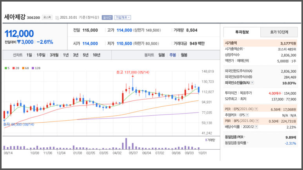Click the 코스피 485위 ranking value
This screenshot has width=303, height=170.
tap(287, 49)
